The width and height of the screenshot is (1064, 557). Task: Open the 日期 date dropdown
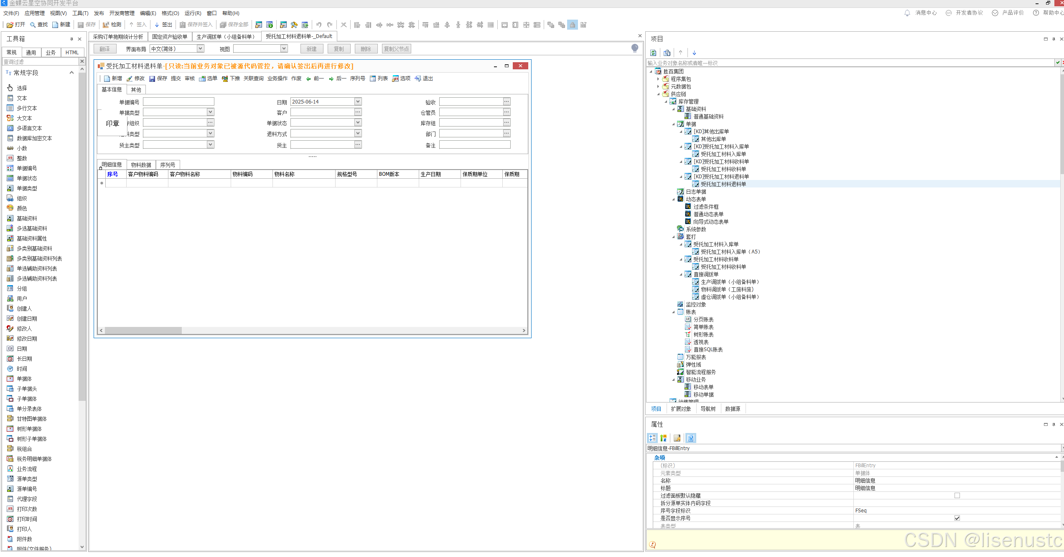tap(358, 102)
